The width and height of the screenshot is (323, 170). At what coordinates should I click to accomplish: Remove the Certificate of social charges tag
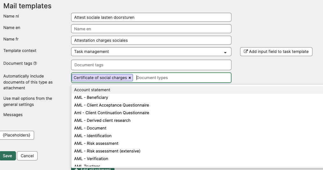129,78
